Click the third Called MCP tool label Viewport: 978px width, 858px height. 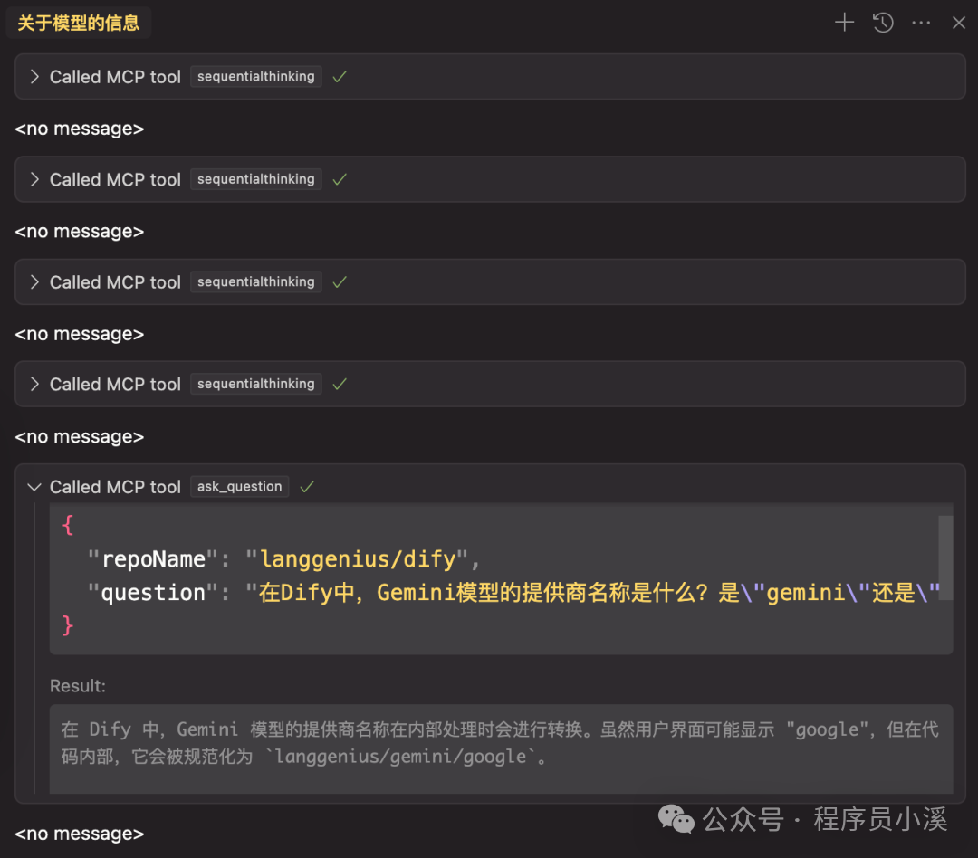tap(115, 281)
